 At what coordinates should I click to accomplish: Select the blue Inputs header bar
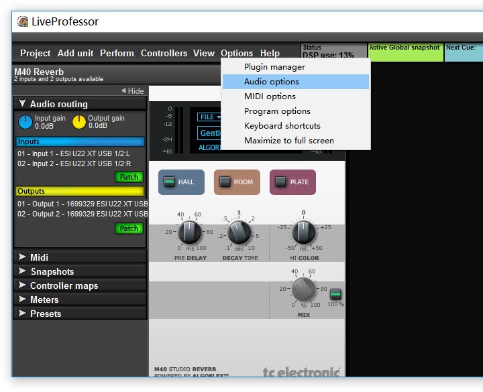point(80,141)
